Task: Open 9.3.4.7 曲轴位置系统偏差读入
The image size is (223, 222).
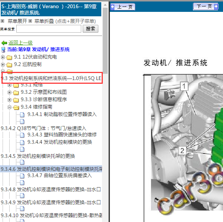Action: click(x=60, y=175)
